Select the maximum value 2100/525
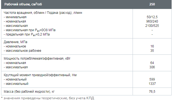Screen dimensions: 173x100 click(152, 26)
